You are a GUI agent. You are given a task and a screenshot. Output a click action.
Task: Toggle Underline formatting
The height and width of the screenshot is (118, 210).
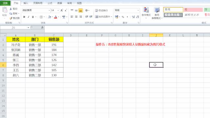coord(33,17)
